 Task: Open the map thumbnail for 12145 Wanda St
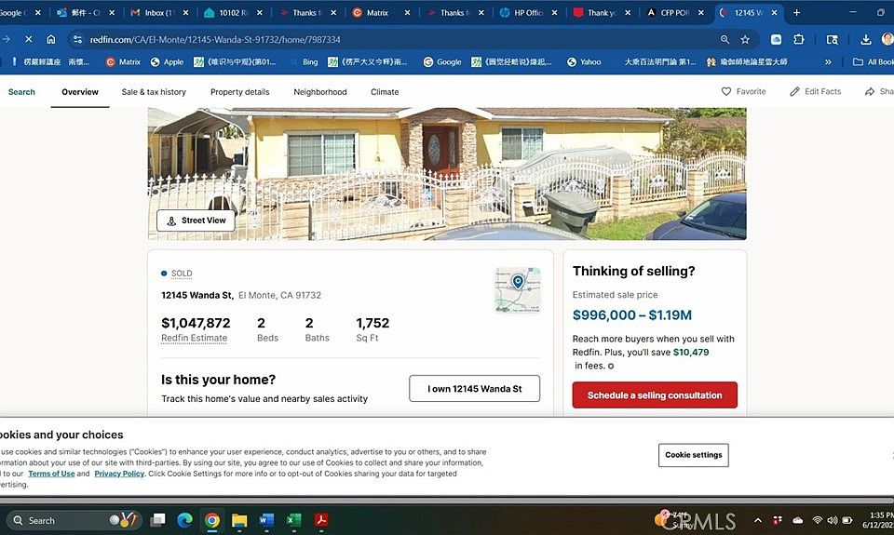pos(518,290)
